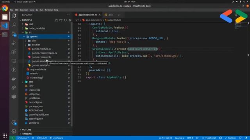The height and width of the screenshot is (140, 250).
Task: Collapse the EXAMPLE workspace section
Action: click(27, 20)
